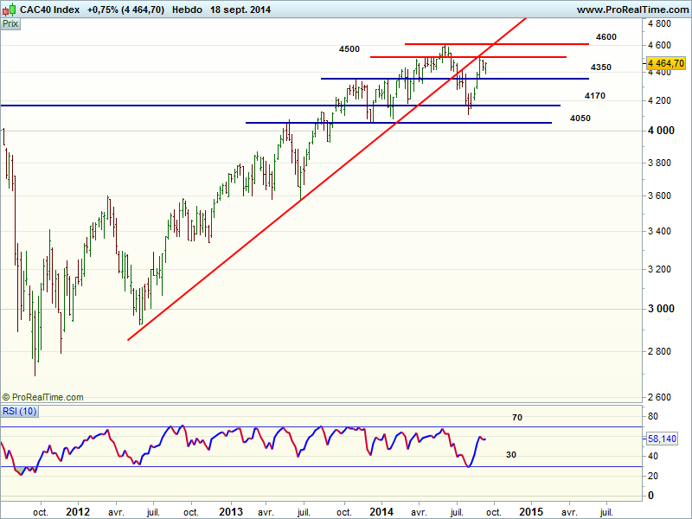Select the 4170 support level label
The image size is (692, 519).
pos(594,95)
